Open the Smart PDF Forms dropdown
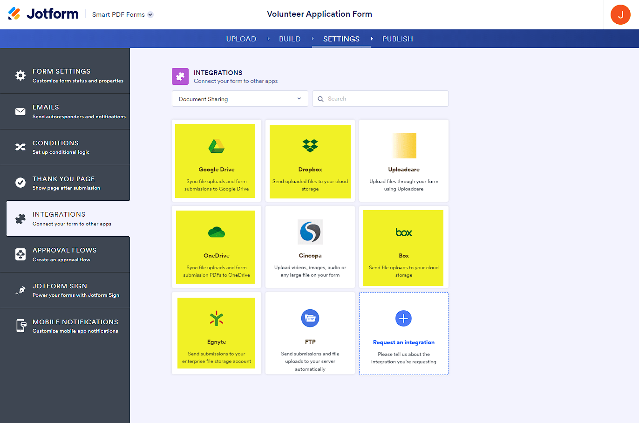 click(122, 14)
